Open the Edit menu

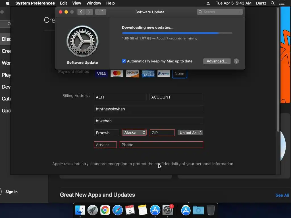tap(63, 3)
